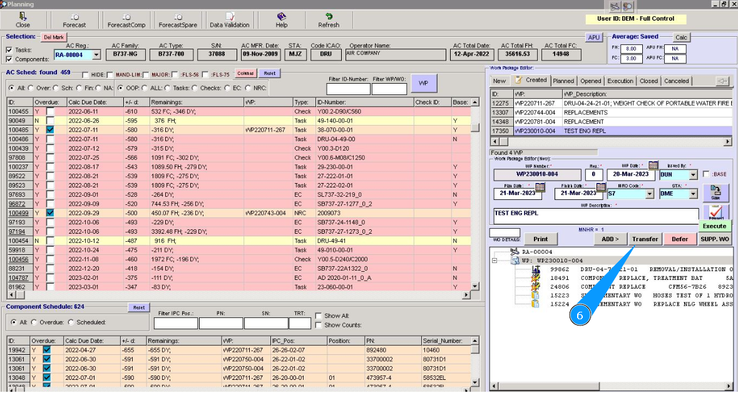738x393 pixels.
Task: Enable the :BASE checkbox
Action: click(x=706, y=174)
